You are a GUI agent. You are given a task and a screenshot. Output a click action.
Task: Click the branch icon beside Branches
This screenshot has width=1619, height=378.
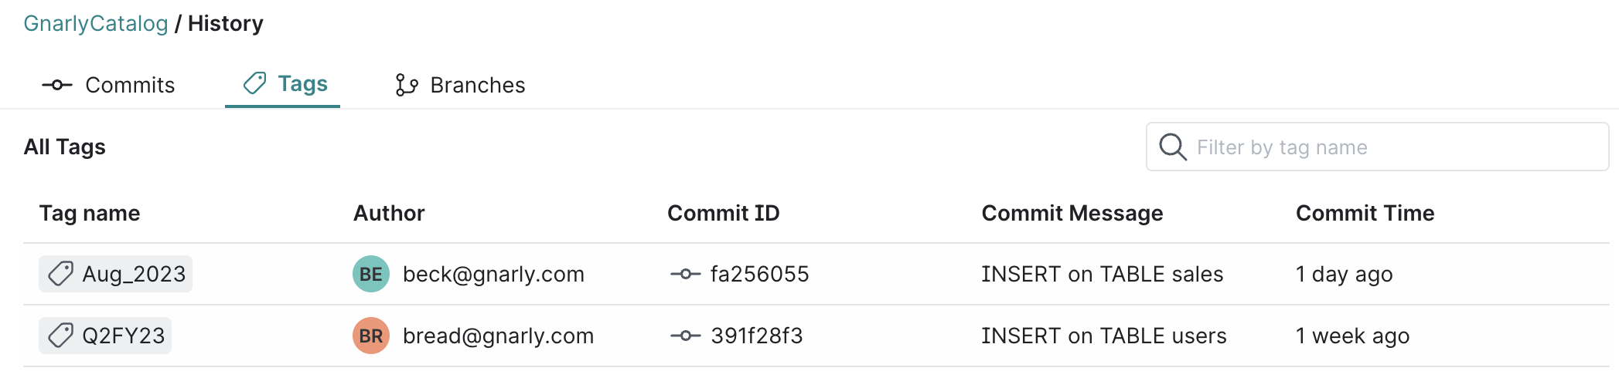(406, 85)
